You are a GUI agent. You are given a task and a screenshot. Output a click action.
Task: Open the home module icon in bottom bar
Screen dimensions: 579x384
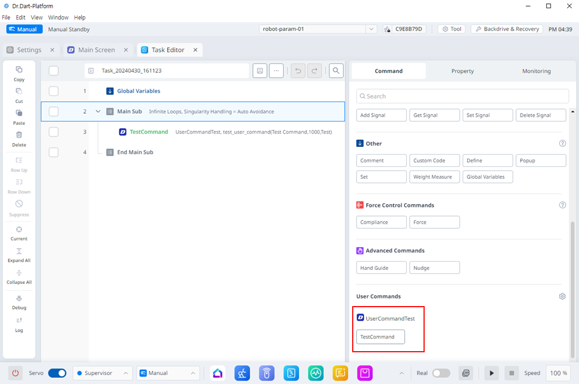pyautogui.click(x=218, y=373)
